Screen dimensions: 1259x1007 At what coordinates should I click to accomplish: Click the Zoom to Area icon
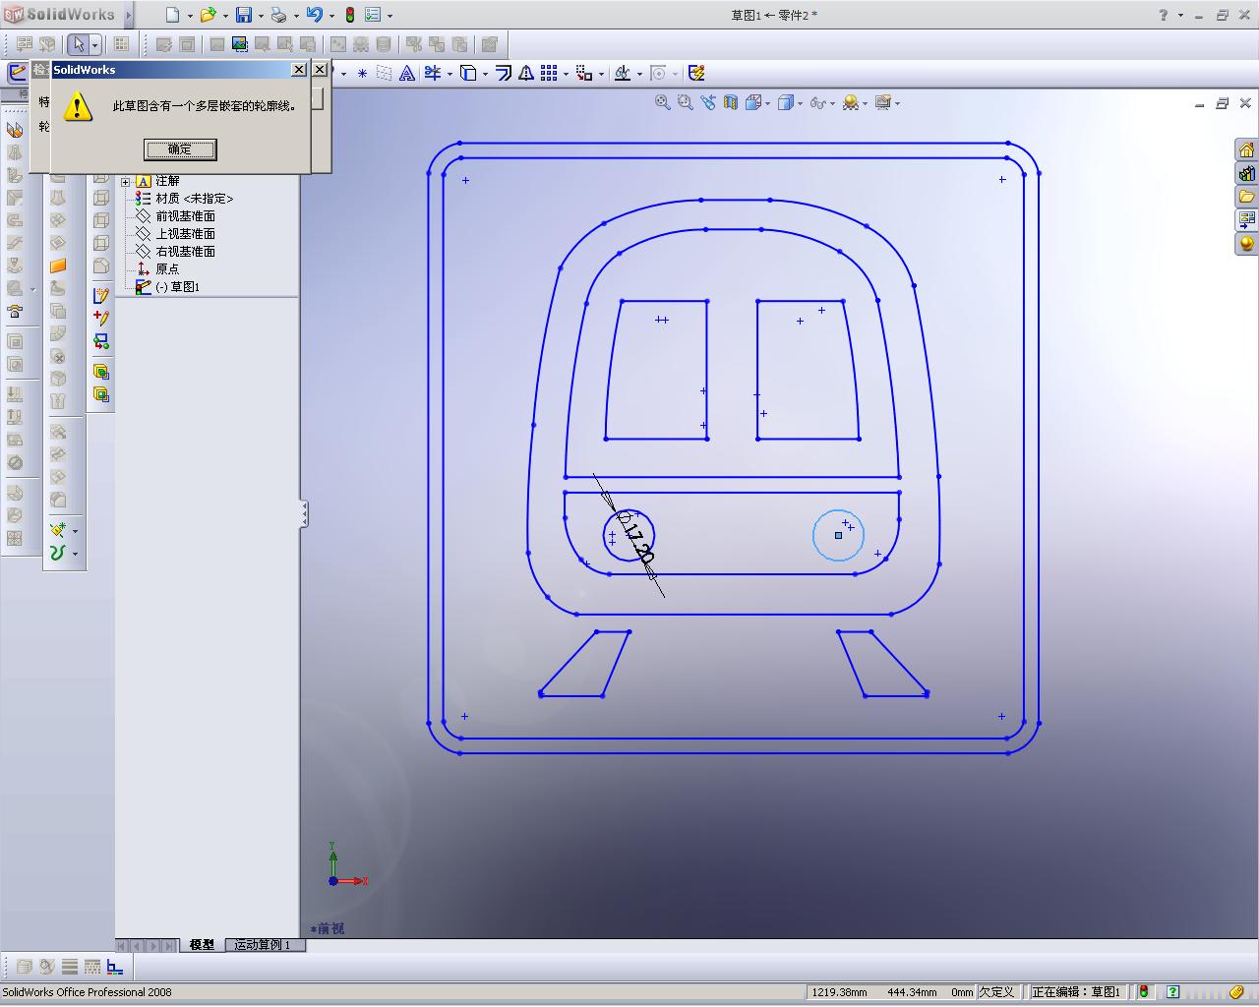point(686,102)
